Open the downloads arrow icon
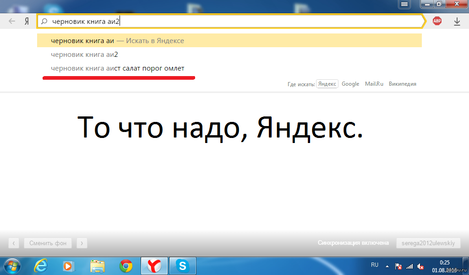Viewport: 469px width, 275px height. pyautogui.click(x=457, y=21)
